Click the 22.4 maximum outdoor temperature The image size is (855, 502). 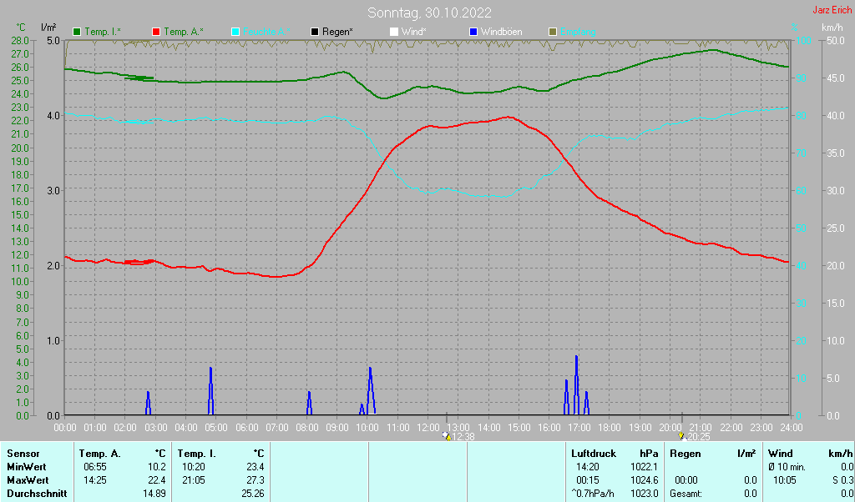(x=156, y=481)
